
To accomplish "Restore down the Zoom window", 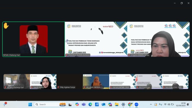I will click(182, 3).
